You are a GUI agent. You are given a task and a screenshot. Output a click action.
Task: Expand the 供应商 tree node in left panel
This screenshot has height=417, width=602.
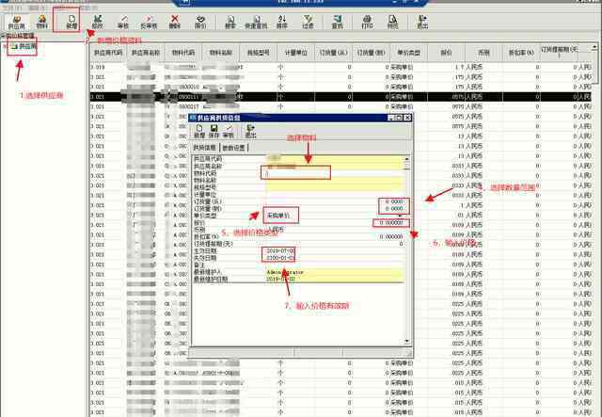click(x=7, y=45)
